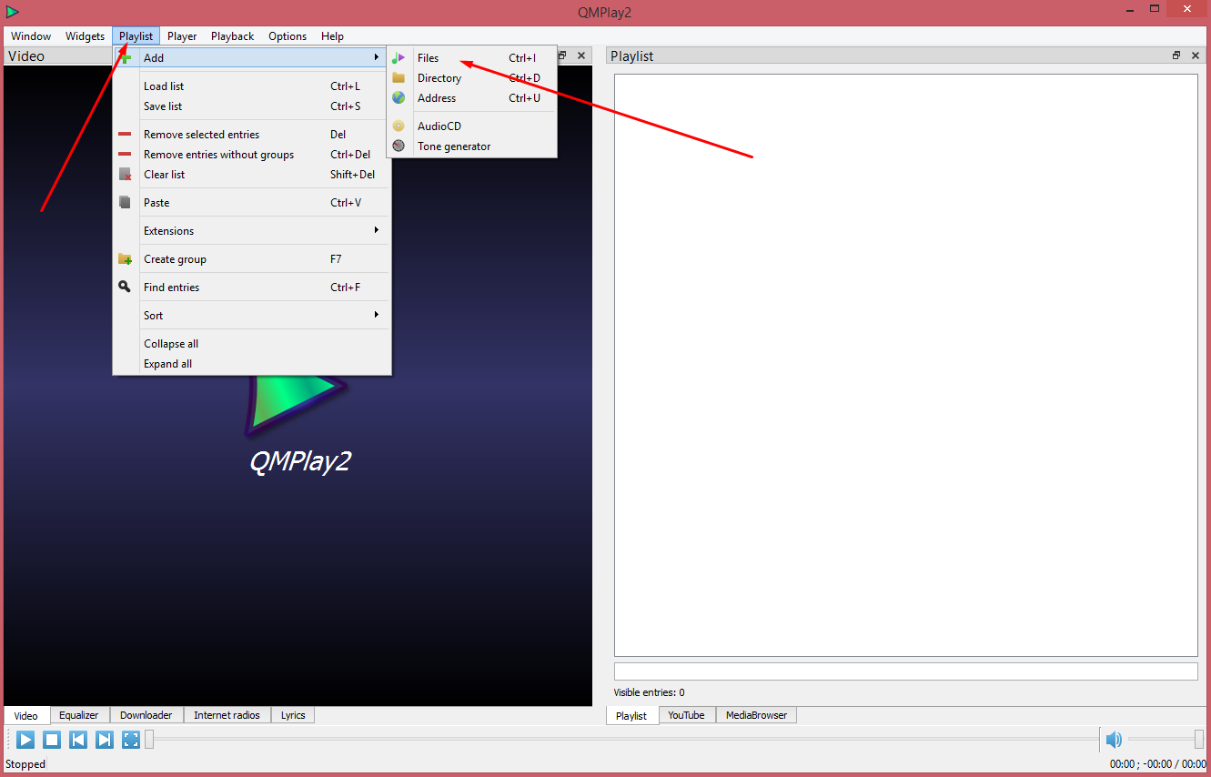The height and width of the screenshot is (777, 1211).
Task: Expand the Extensions submenu arrow
Action: coord(377,230)
